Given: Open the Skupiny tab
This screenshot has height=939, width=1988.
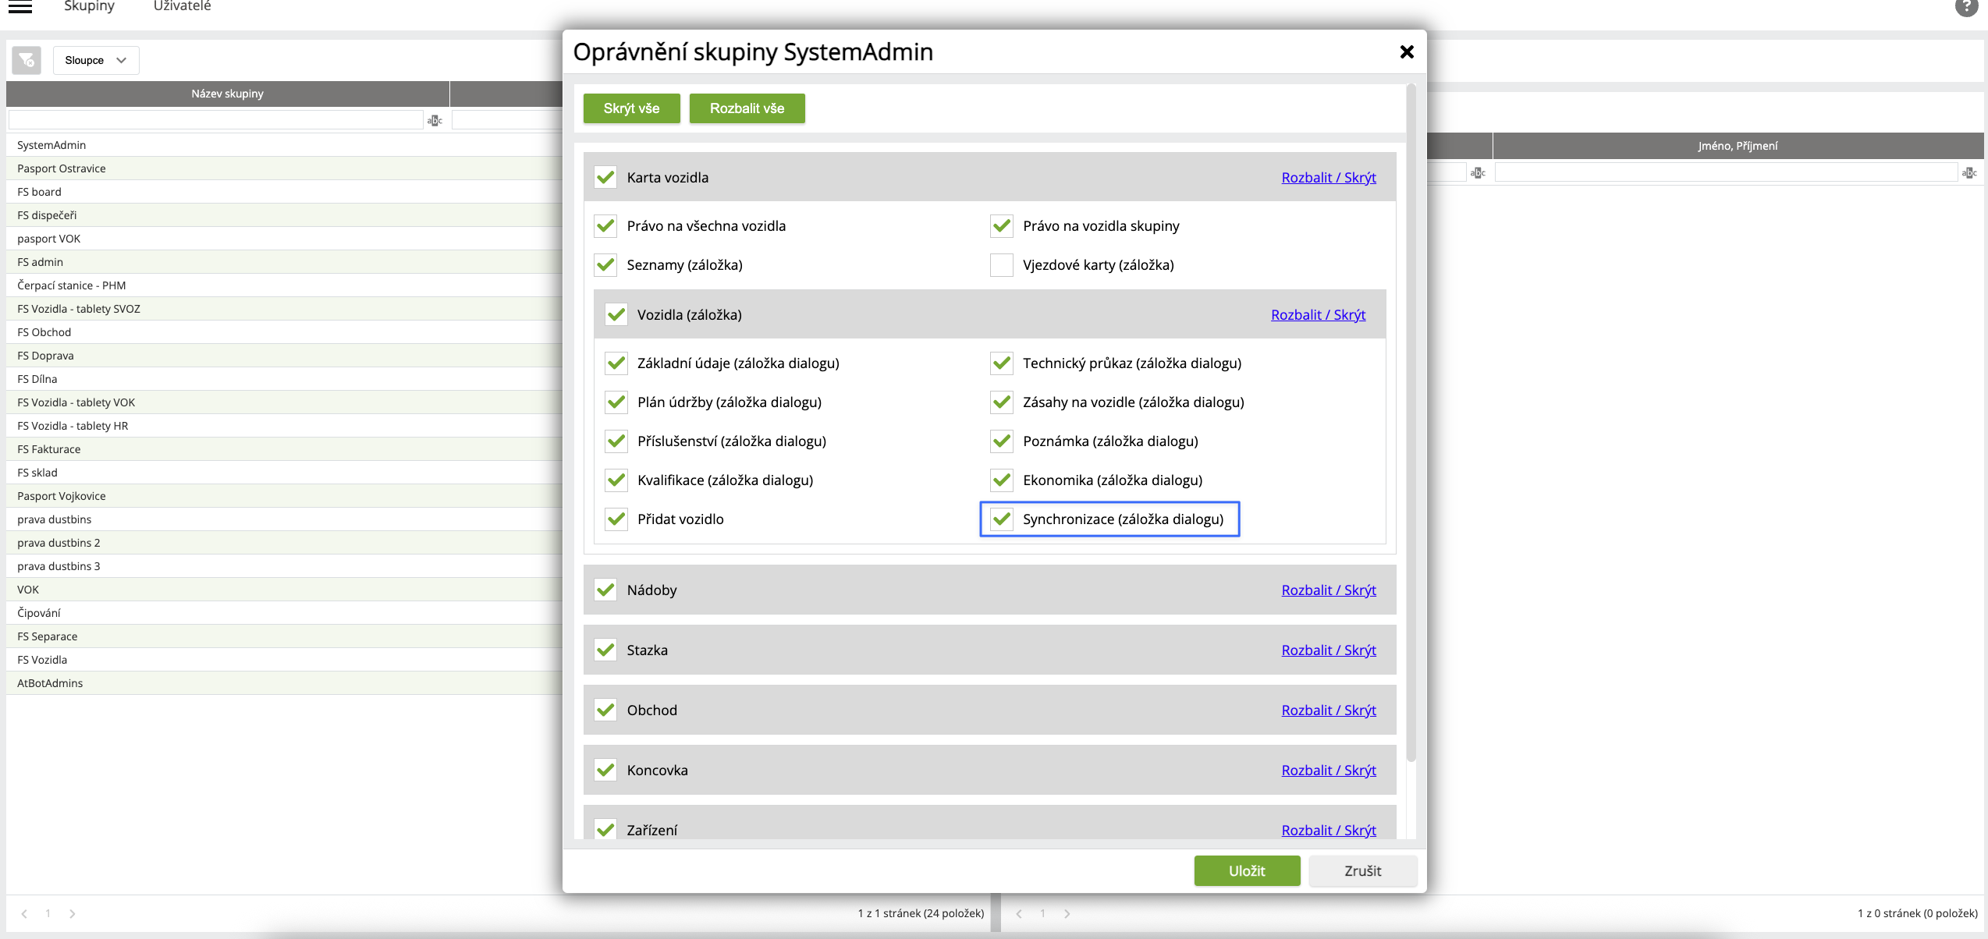Looking at the screenshot, I should 89,6.
